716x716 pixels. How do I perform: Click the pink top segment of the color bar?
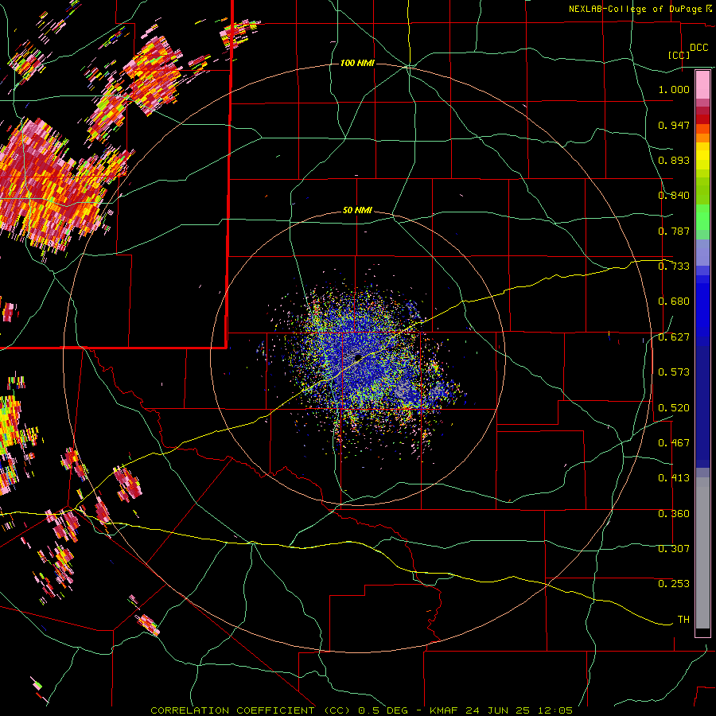[702, 85]
